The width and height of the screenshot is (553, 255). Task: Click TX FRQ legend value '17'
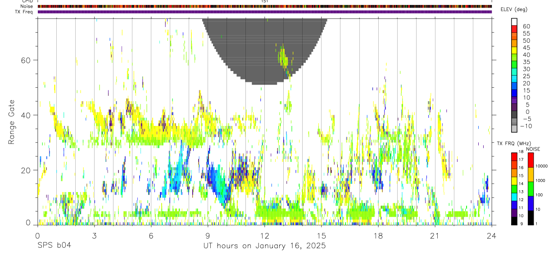(x=522, y=160)
